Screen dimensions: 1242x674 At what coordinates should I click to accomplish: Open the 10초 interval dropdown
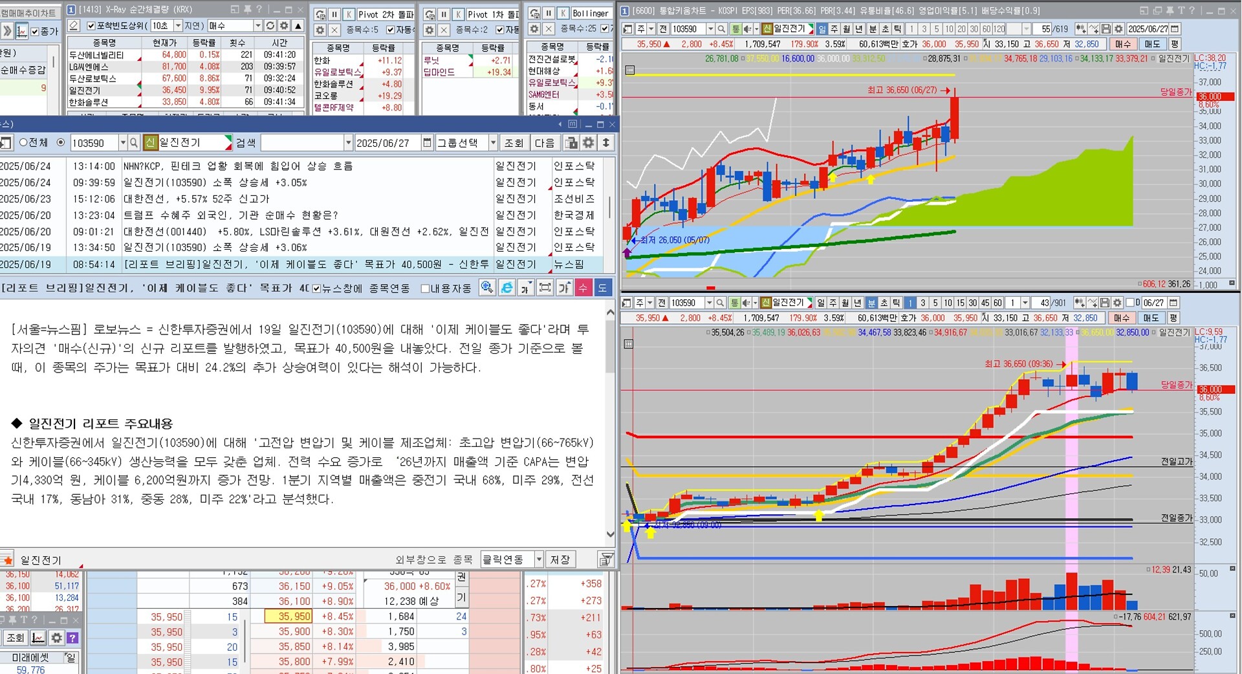(178, 25)
